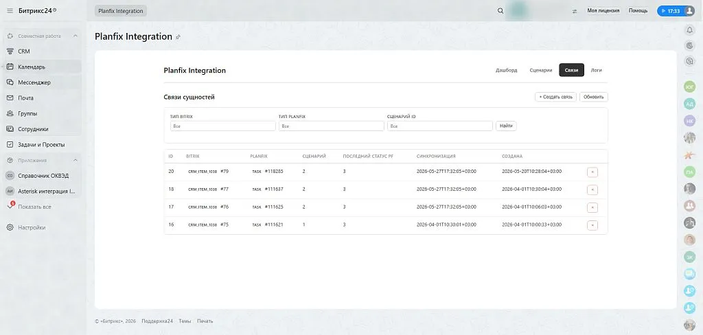Click Bitrix item #75
This screenshot has width=703, height=335.
pos(224,224)
